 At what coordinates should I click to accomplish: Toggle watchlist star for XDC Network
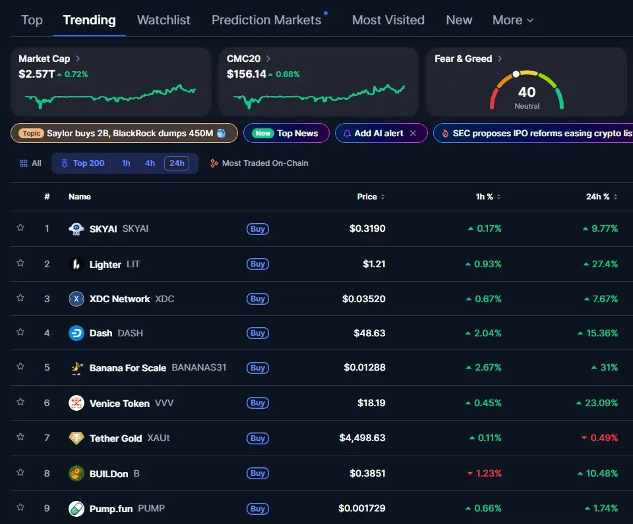[x=20, y=298]
